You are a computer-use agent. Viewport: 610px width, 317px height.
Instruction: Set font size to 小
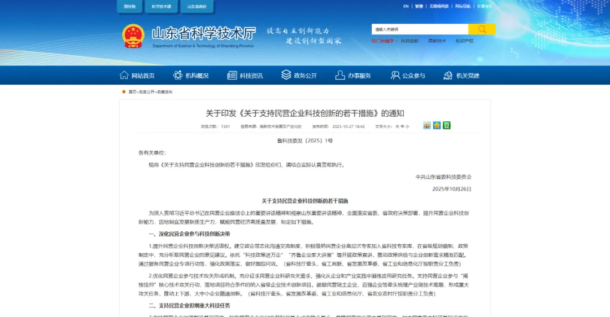click(x=407, y=127)
